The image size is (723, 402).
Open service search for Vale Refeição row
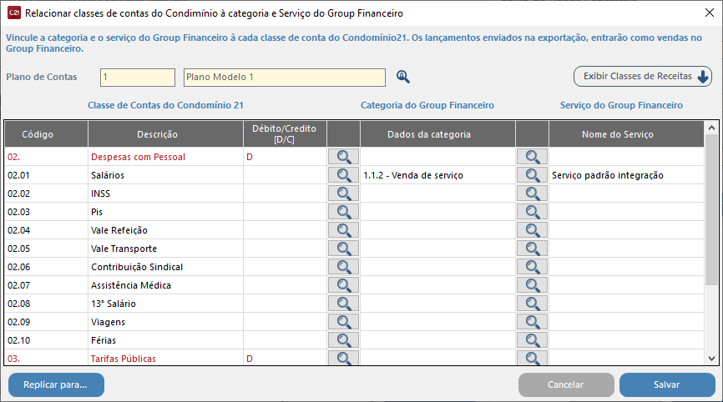[x=532, y=230]
